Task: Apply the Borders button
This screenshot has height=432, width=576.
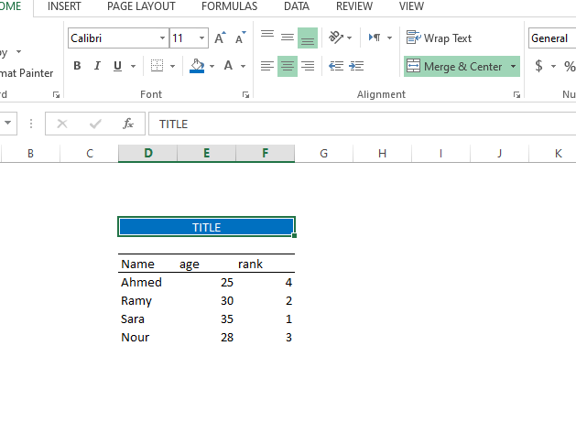Action: pyautogui.click(x=158, y=66)
